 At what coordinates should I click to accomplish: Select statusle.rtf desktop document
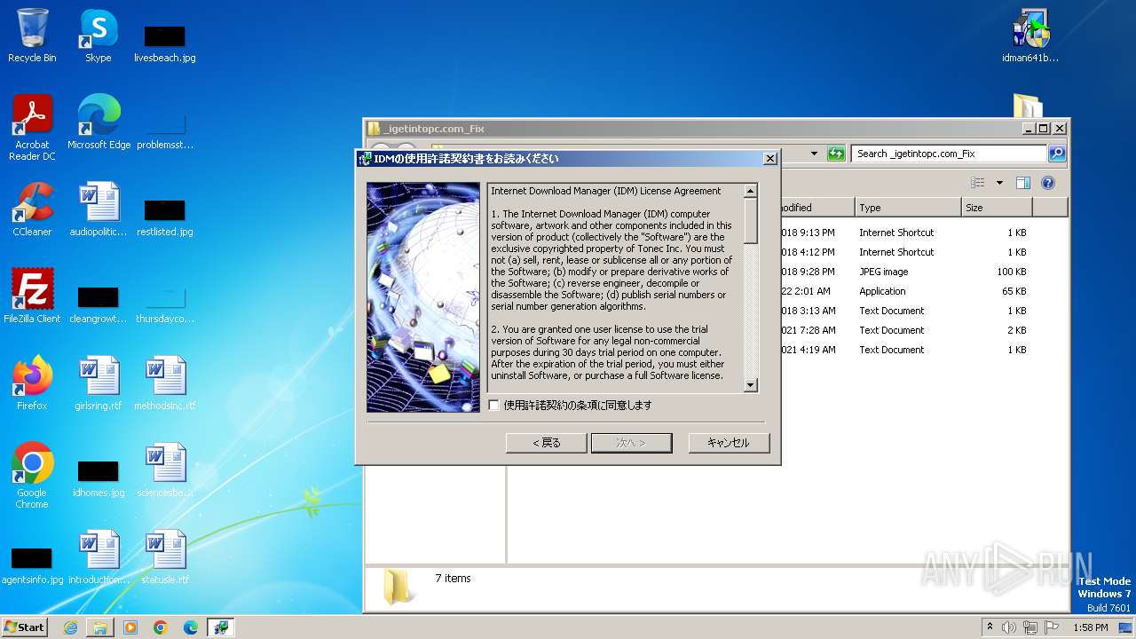pos(165,558)
